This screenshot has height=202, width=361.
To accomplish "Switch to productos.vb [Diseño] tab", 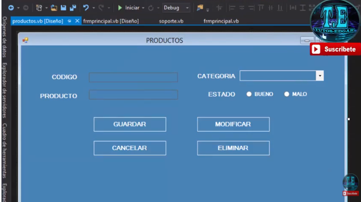I will 38,21.
